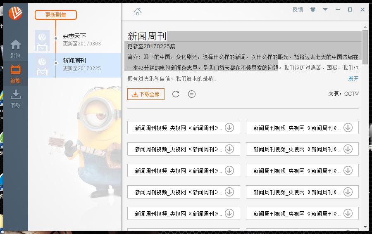Click the home icon in the top bar
The image size is (372, 234).
coord(137,12)
